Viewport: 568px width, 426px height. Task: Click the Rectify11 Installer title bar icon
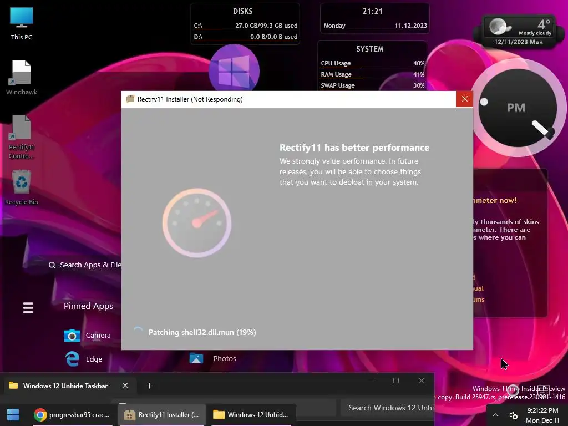point(130,99)
